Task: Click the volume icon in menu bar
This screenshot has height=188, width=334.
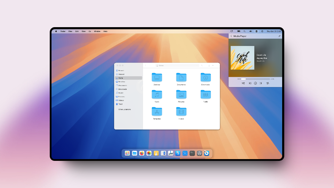Action: (251, 31)
